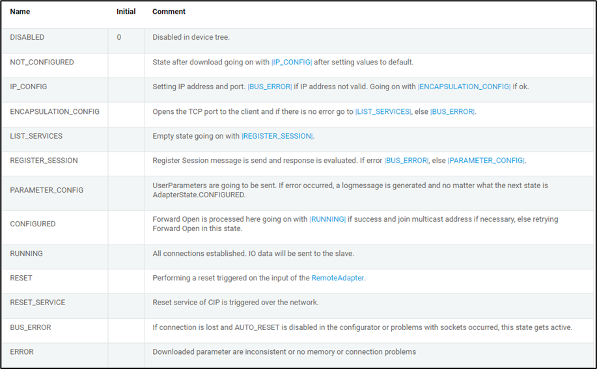Image resolution: width=597 pixels, height=369 pixels.
Task: Click the Name column header
Action: coord(20,12)
